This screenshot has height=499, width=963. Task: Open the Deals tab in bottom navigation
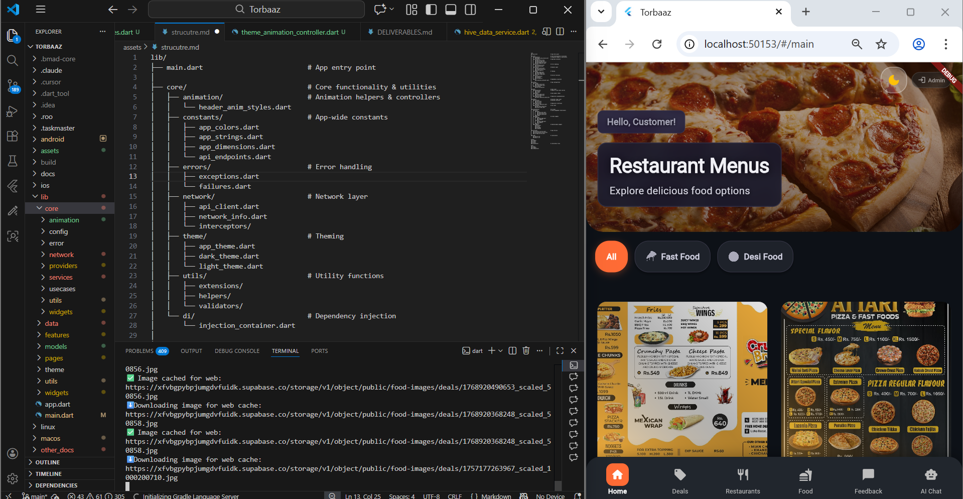679,480
